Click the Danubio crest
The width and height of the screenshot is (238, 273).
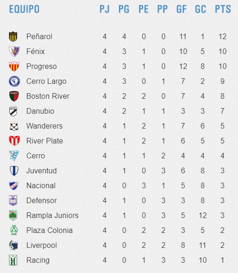(x=13, y=111)
